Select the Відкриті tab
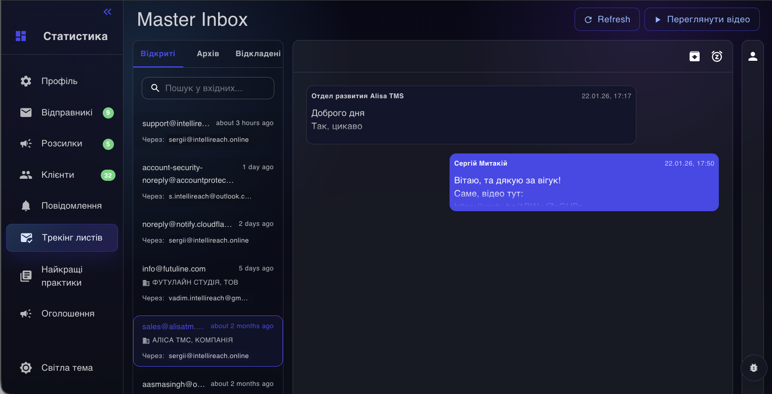Image resolution: width=772 pixels, height=394 pixels. (x=158, y=54)
